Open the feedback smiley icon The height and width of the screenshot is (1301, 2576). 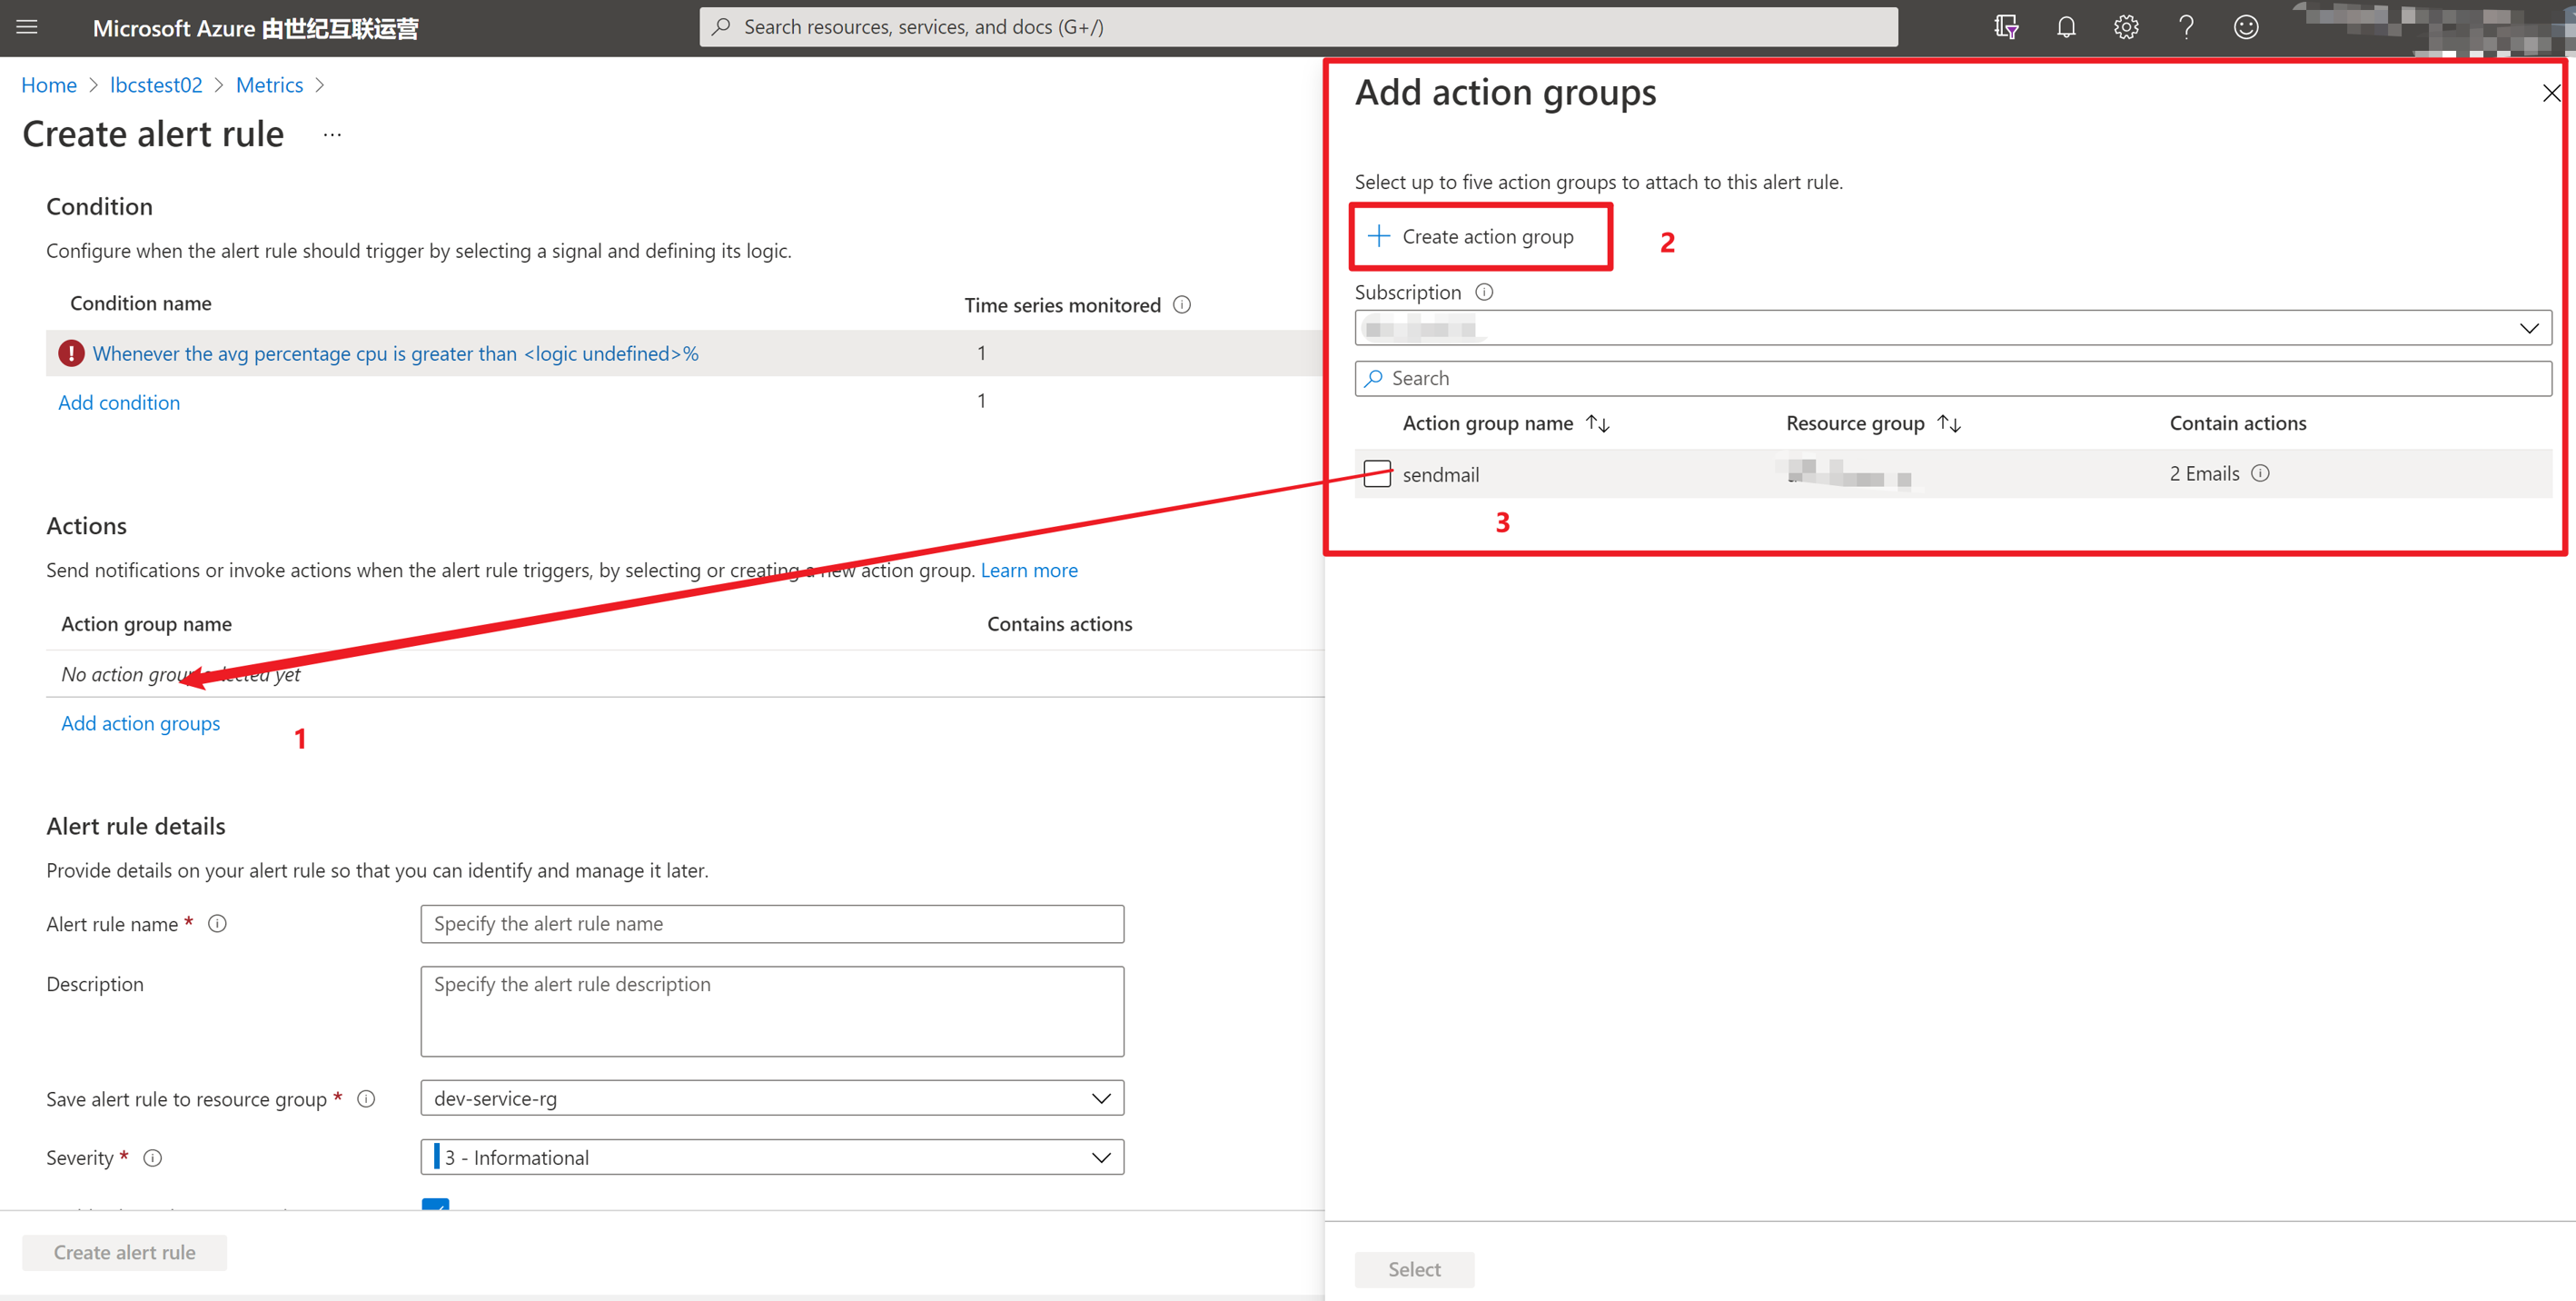coord(2246,27)
